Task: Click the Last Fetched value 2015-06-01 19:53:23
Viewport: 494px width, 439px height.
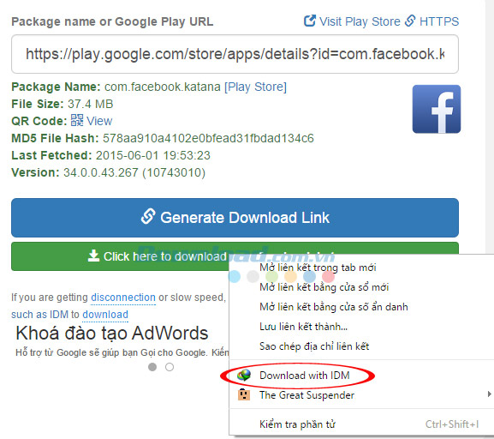Action: click(152, 155)
